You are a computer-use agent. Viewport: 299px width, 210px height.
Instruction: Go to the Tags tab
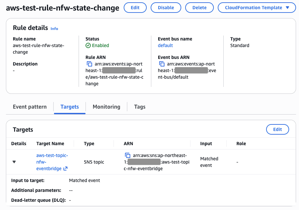140,107
